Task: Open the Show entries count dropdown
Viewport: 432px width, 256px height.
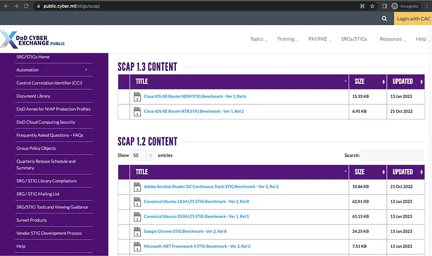Action: [143, 155]
